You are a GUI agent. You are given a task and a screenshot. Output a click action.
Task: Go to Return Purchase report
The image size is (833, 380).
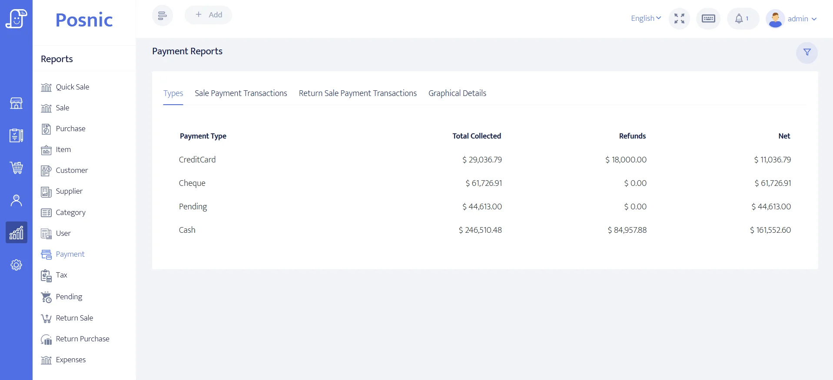(x=83, y=339)
